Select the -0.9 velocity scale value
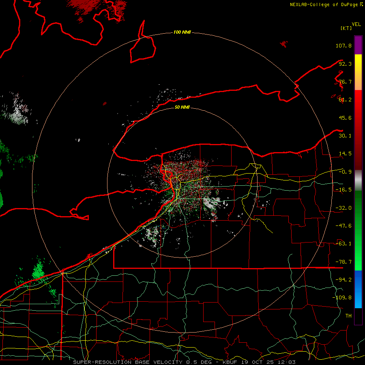This screenshot has height=365, width=365. click(345, 172)
